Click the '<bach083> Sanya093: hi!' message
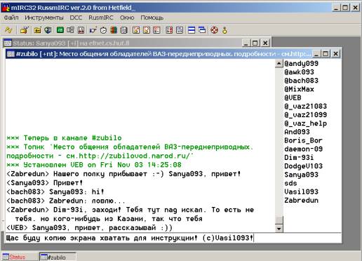The image size is (362, 261). coord(55,192)
